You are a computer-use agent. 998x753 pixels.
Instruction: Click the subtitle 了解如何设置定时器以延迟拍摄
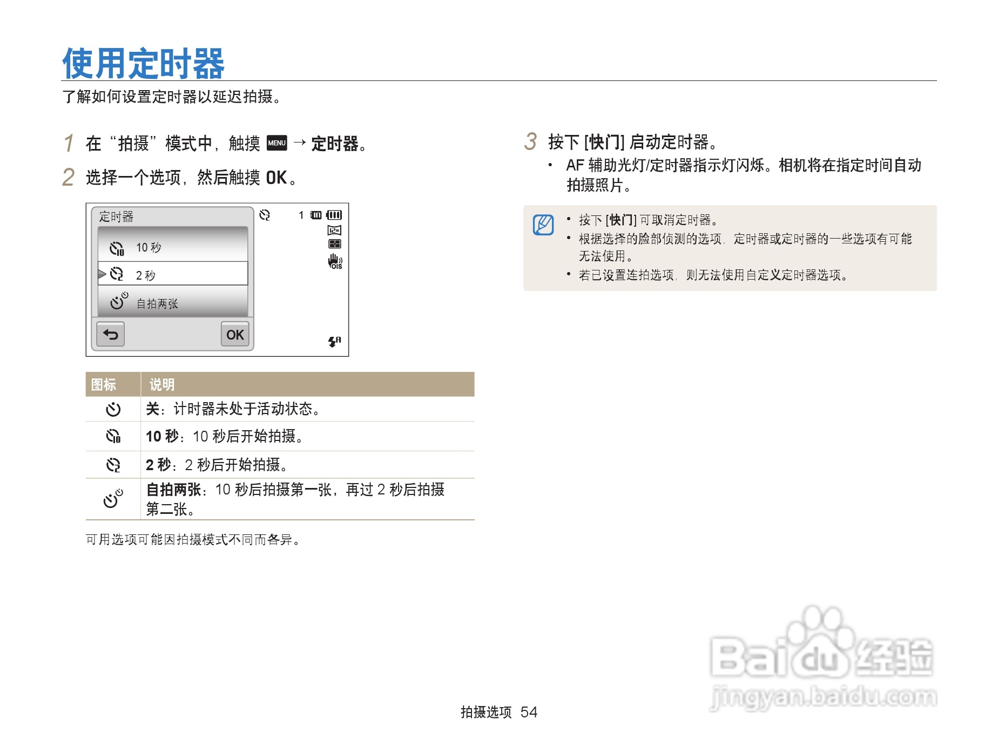point(172,97)
